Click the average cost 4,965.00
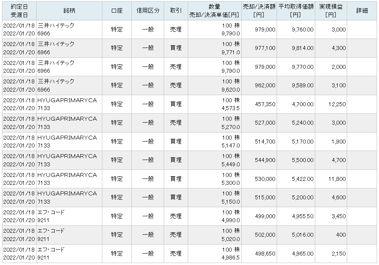Image resolution: width=379 pixels, height=265 pixels. click(x=303, y=254)
